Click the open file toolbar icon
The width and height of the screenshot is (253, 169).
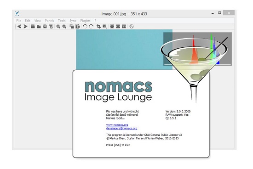coord(33,27)
